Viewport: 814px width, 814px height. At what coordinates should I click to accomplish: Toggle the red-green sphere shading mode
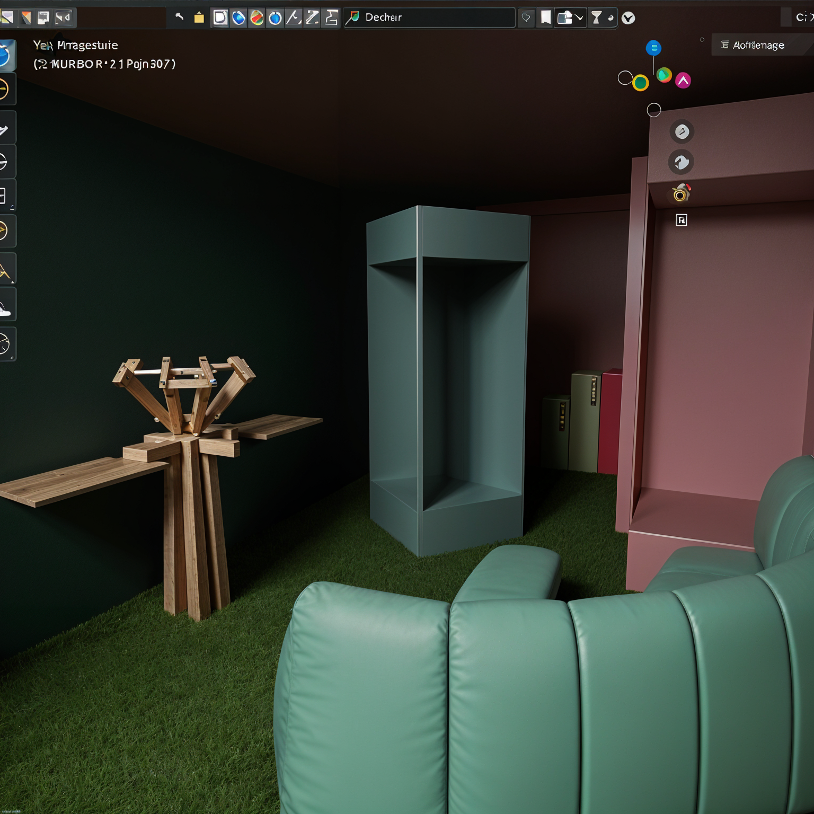(257, 18)
